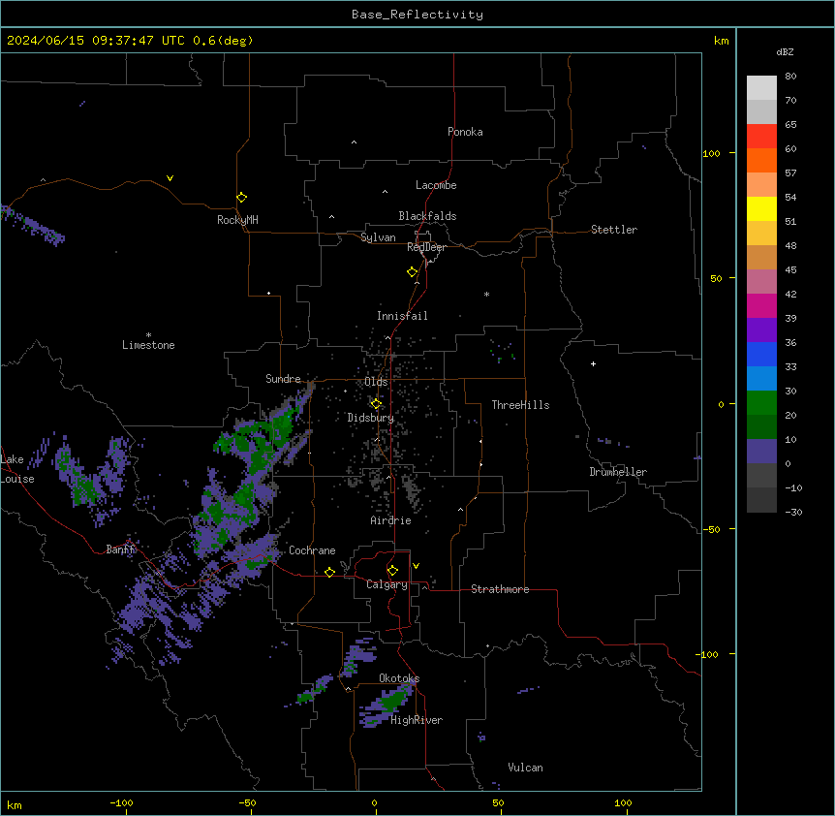The height and width of the screenshot is (816, 835).
Task: Click the Olds town label
Action: point(376,382)
